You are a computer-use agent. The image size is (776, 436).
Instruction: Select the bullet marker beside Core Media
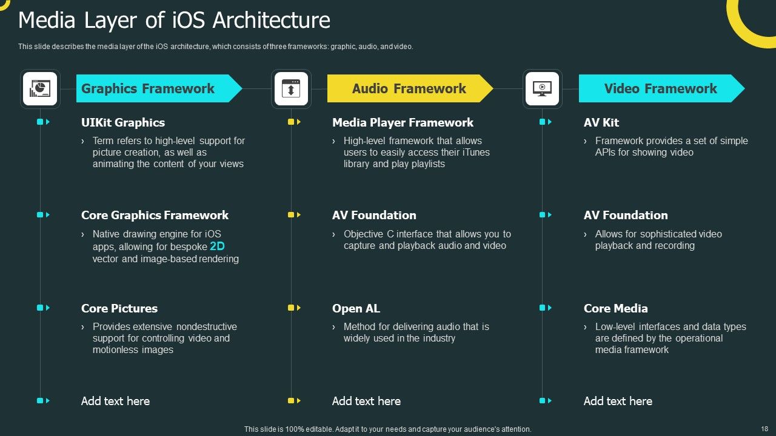546,308
